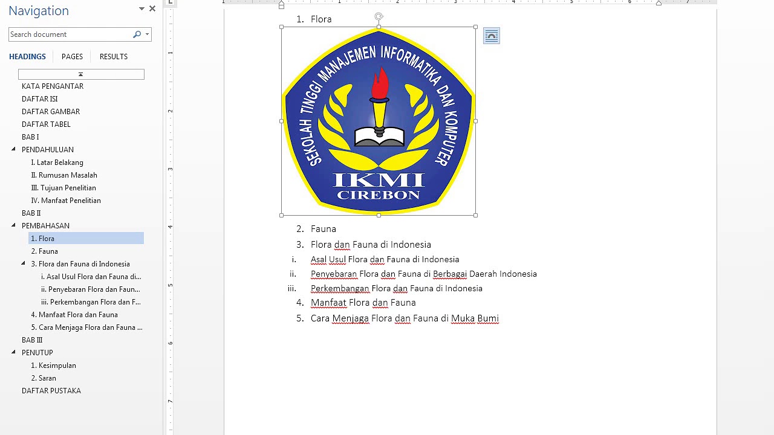The height and width of the screenshot is (435, 774).
Task: Collapse the Flora dan Fauna di Indonesia heading
Action: tap(23, 263)
